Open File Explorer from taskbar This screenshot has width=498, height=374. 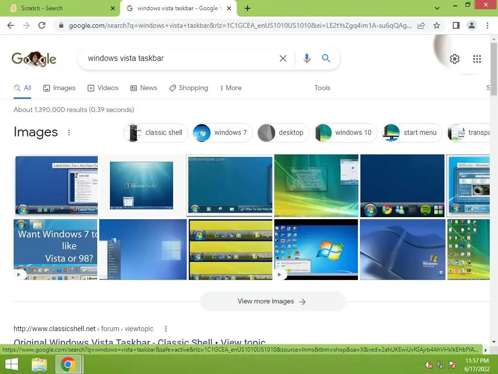[x=39, y=364]
